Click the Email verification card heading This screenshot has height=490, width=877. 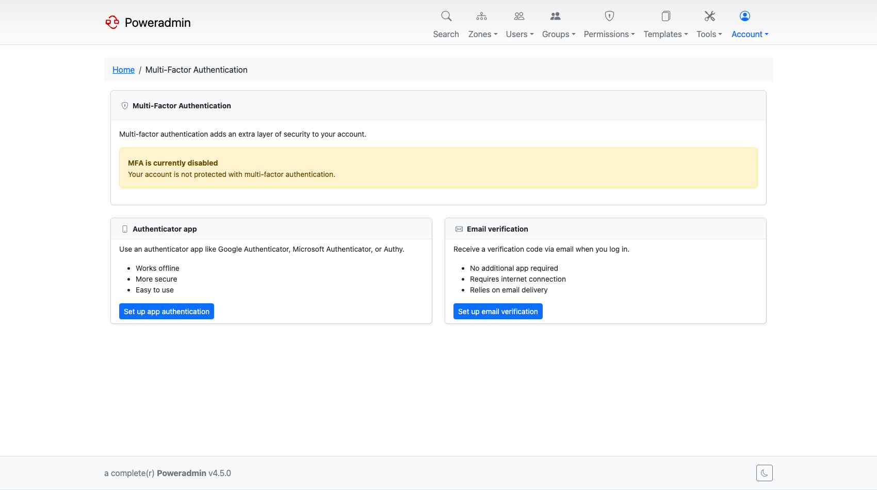497,229
